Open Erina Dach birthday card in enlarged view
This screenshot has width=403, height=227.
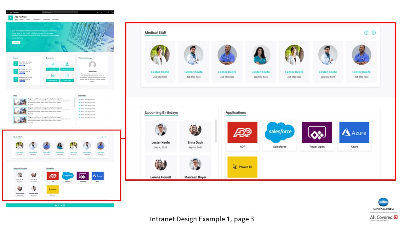(195, 136)
